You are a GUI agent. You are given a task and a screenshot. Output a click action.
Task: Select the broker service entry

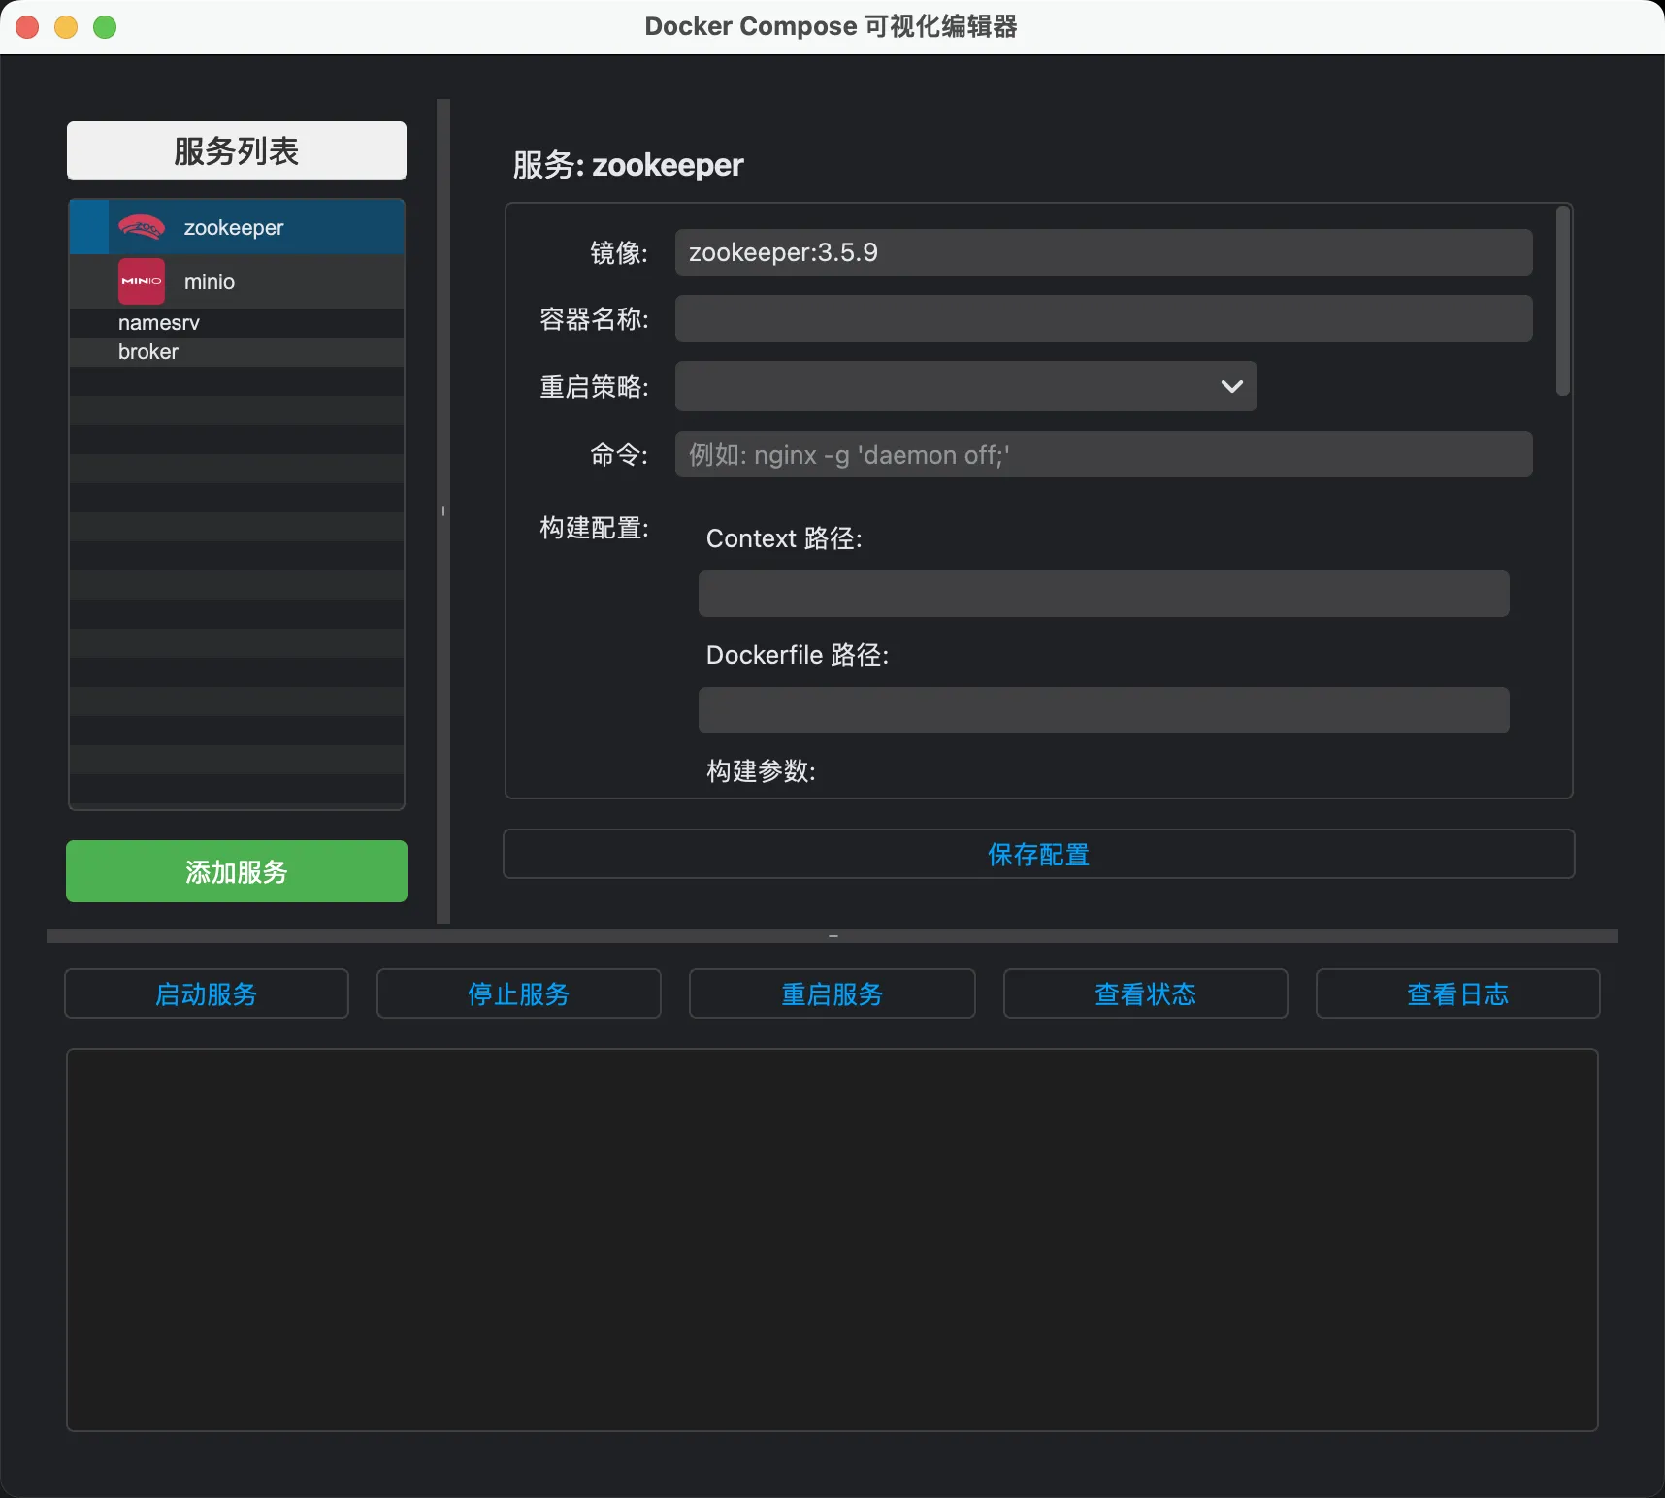pos(237,352)
